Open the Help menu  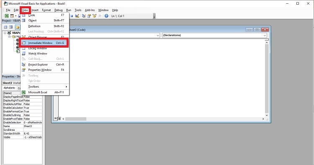tap(115, 10)
